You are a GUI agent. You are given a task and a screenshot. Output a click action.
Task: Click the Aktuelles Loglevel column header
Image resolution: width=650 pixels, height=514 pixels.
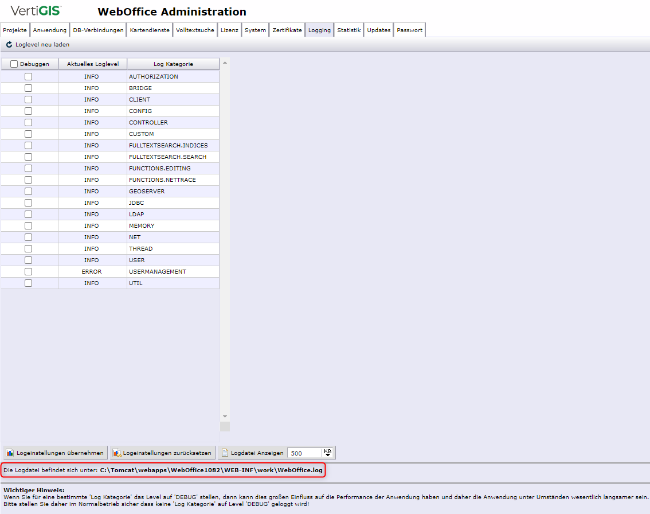(93, 64)
